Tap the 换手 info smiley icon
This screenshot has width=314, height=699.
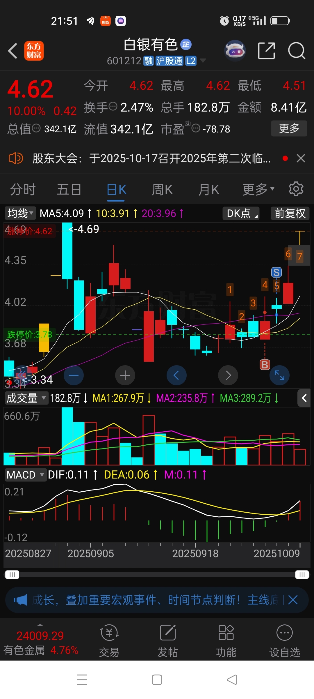pyautogui.click(x=113, y=106)
